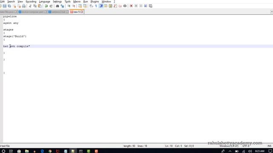Show hidden tray icons chevron
Viewport: 273px width, 153px height.
click(x=230, y=151)
